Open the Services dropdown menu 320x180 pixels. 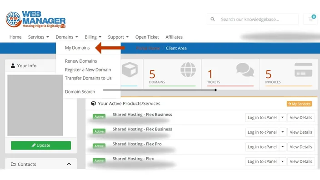38,37
